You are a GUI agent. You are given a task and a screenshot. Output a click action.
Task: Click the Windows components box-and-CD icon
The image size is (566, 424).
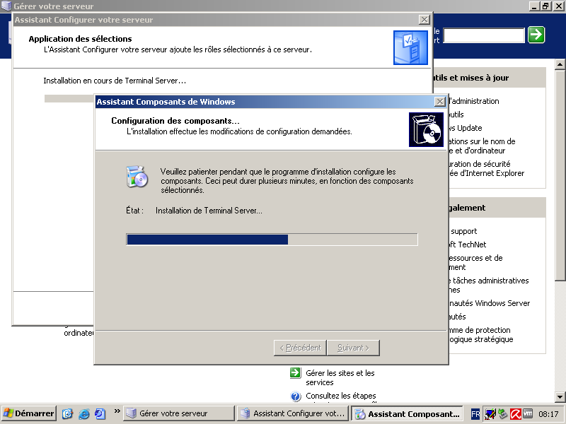pos(426,129)
